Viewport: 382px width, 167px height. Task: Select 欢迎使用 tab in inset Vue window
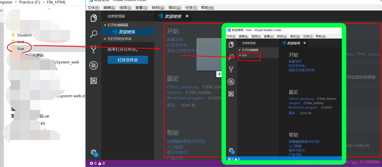click(294, 43)
